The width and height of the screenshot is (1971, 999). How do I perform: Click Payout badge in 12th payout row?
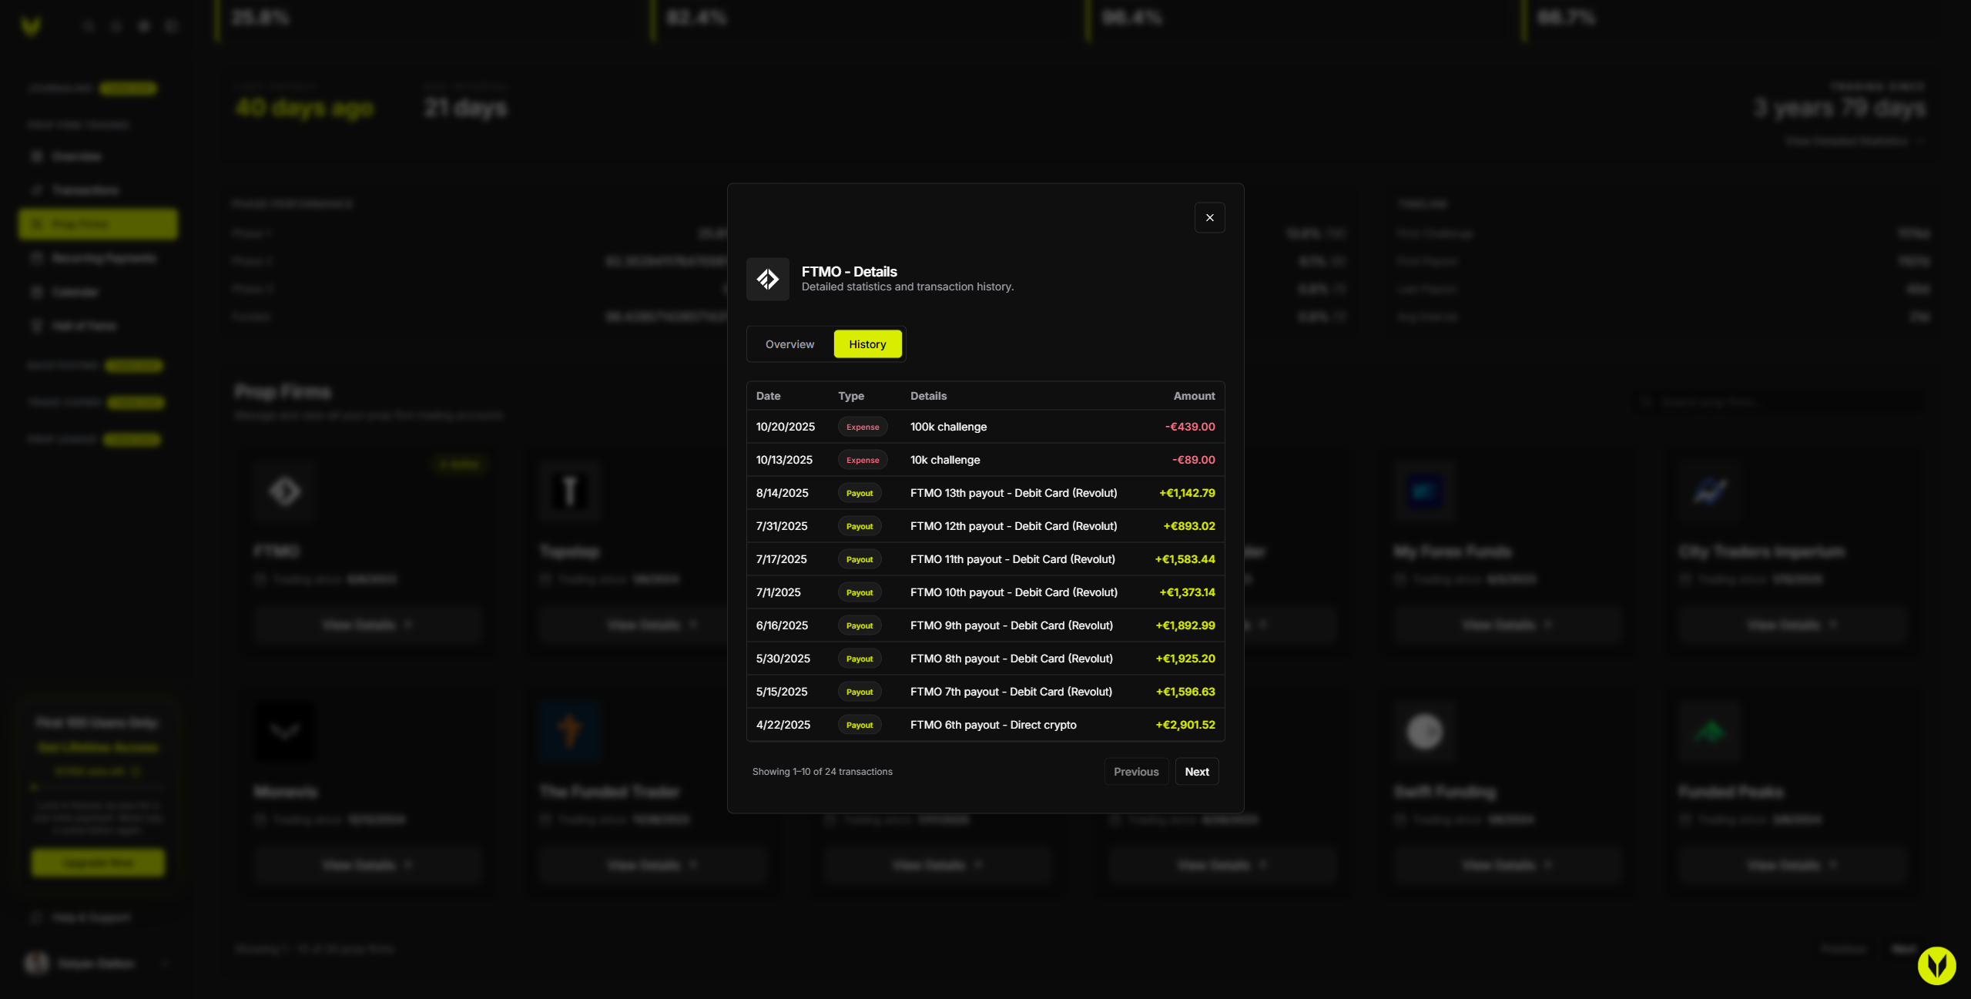(860, 526)
